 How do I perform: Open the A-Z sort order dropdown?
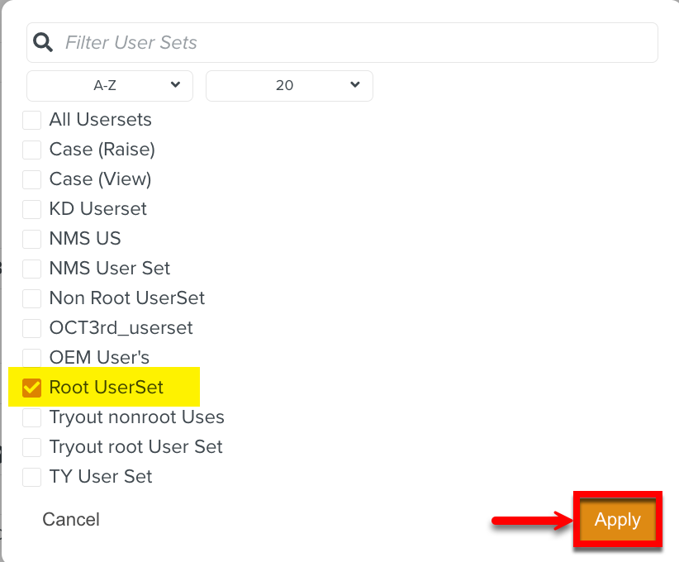click(x=110, y=85)
